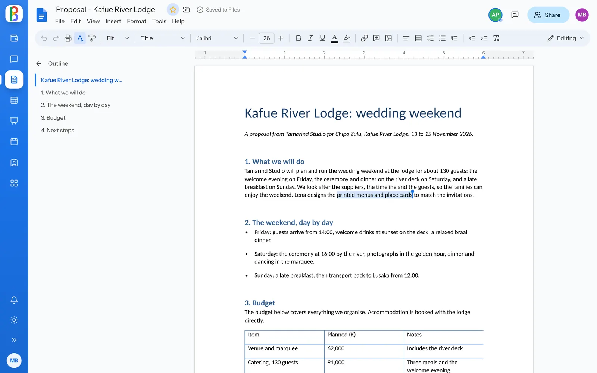Collapse the Outline panel with back arrow

[39, 63]
